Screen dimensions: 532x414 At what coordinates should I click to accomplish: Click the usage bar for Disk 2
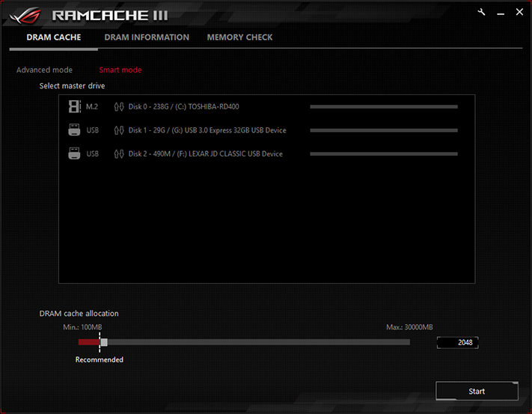(x=384, y=154)
